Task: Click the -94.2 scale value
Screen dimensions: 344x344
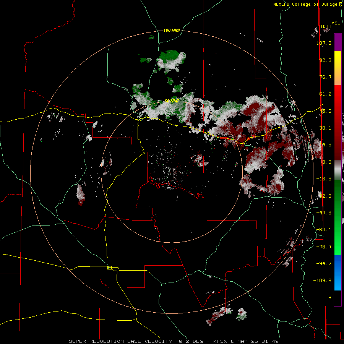Action: [324, 263]
